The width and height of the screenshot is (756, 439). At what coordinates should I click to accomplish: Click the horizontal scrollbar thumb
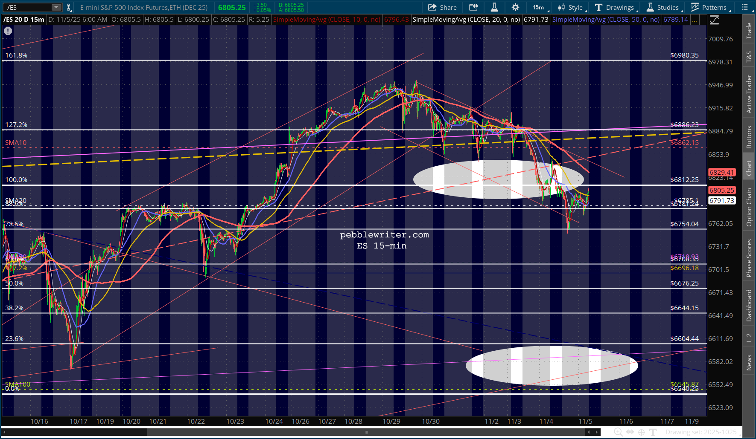pos(366,432)
